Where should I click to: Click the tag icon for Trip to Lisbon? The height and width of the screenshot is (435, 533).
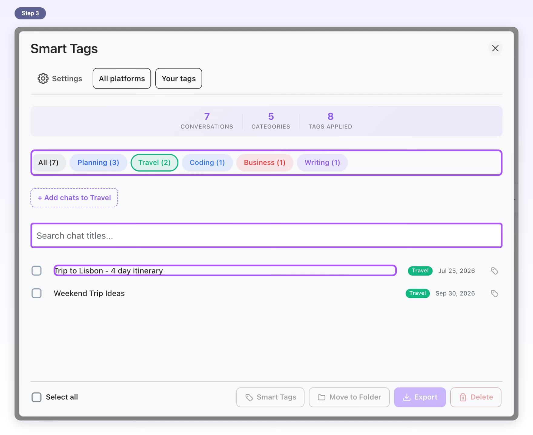[x=494, y=271]
